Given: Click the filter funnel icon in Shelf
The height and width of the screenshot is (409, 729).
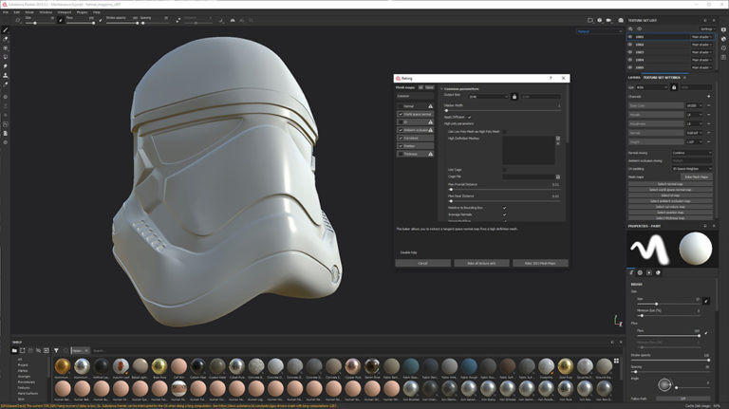Looking at the screenshot, I should (x=56, y=350).
